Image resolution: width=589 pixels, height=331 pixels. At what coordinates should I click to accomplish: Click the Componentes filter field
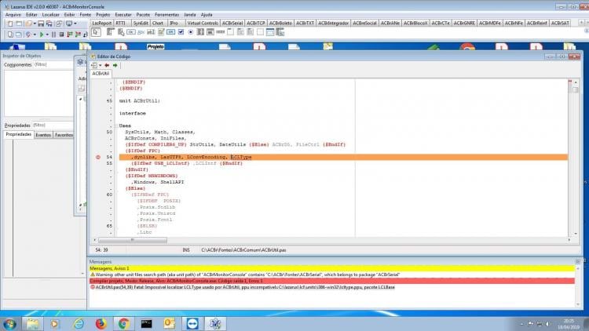pos(53,64)
